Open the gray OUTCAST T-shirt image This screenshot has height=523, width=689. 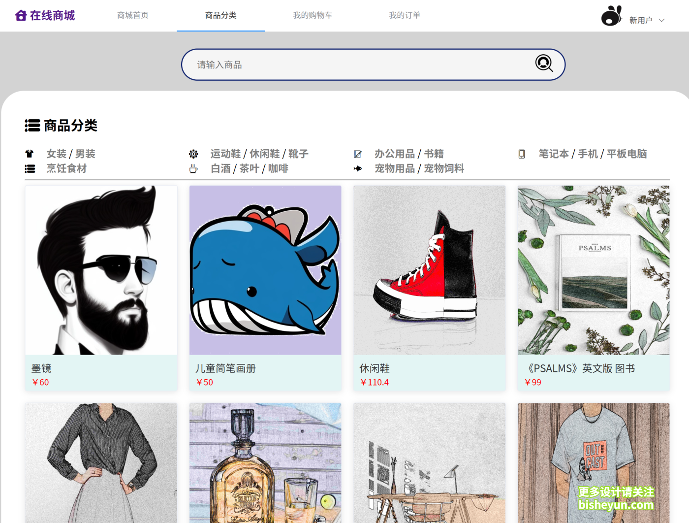tap(594, 463)
